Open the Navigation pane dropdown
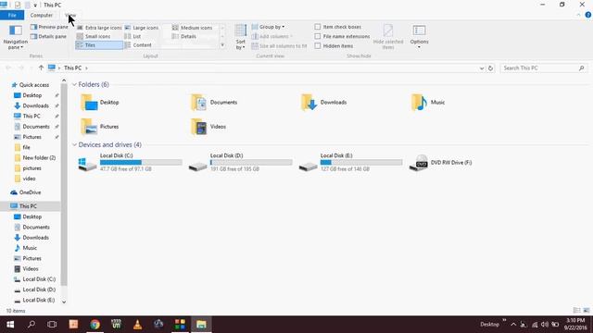Image resolution: width=593 pixels, height=333 pixels. [x=16, y=37]
